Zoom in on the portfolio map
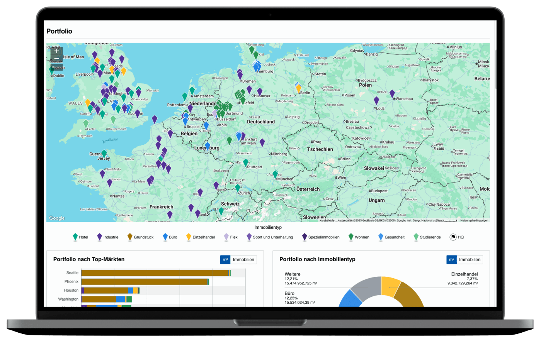 point(57,51)
